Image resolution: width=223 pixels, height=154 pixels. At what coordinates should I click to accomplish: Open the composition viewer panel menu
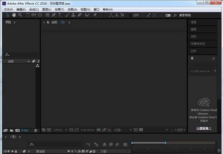(69, 22)
